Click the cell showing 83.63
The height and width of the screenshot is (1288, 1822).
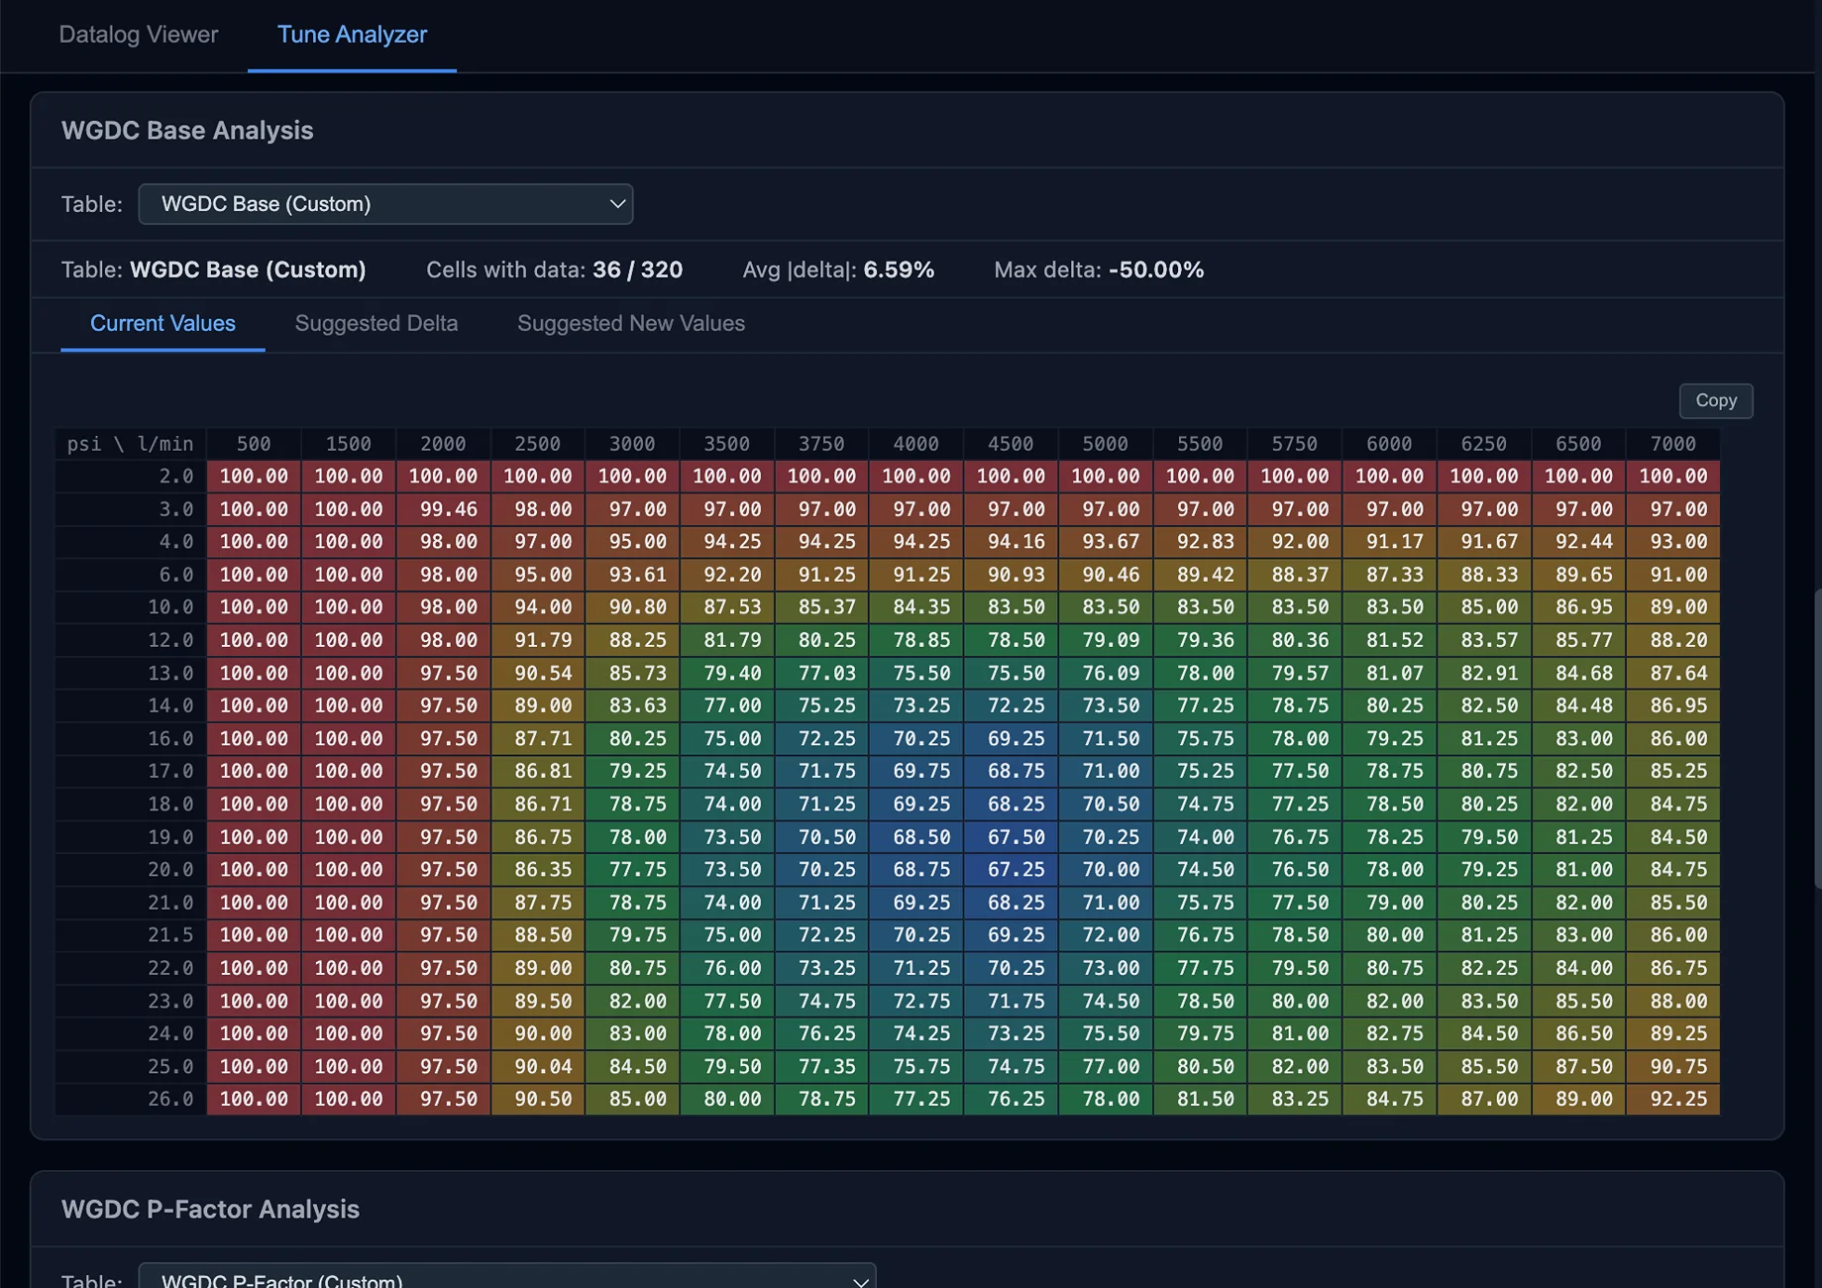coord(632,705)
